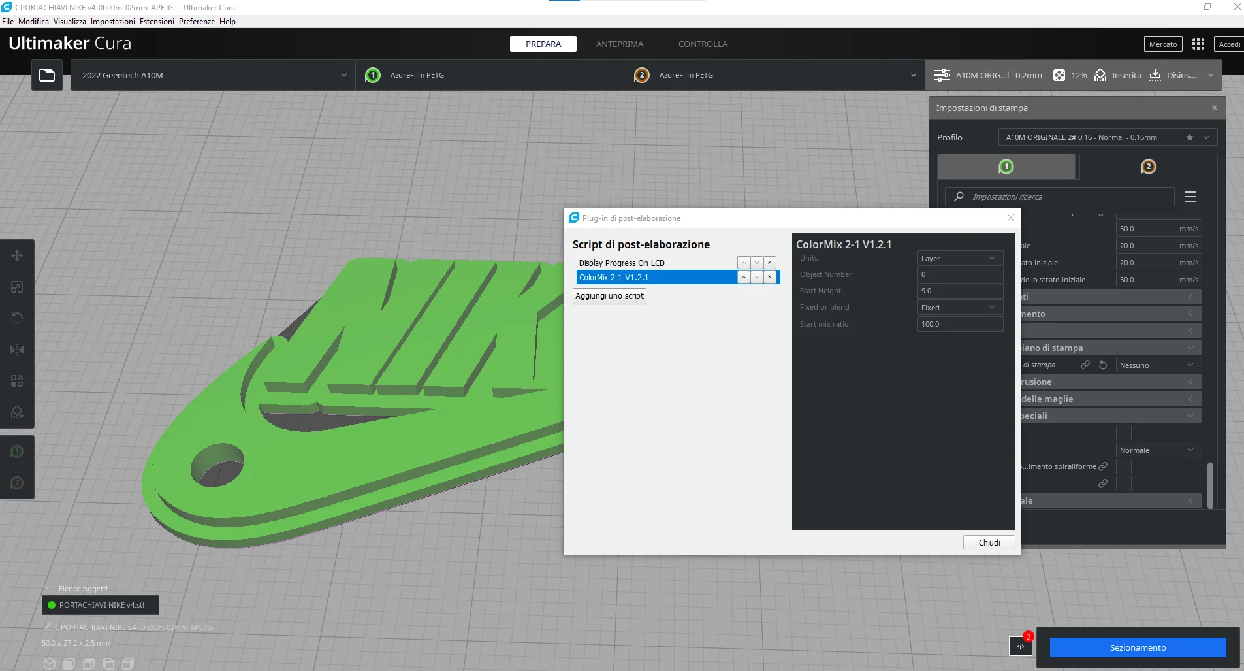The image size is (1244, 671).
Task: Toggle the 'imento spiraliforme' checkbox
Action: 1124,466
